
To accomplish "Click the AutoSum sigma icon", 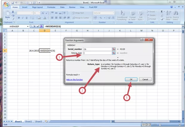I will point(162,12).
